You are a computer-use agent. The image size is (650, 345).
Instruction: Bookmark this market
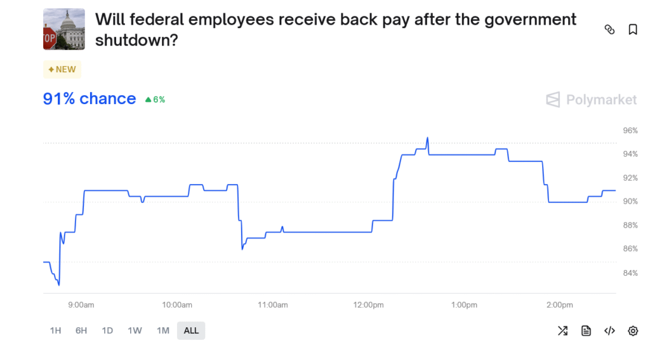pos(633,29)
